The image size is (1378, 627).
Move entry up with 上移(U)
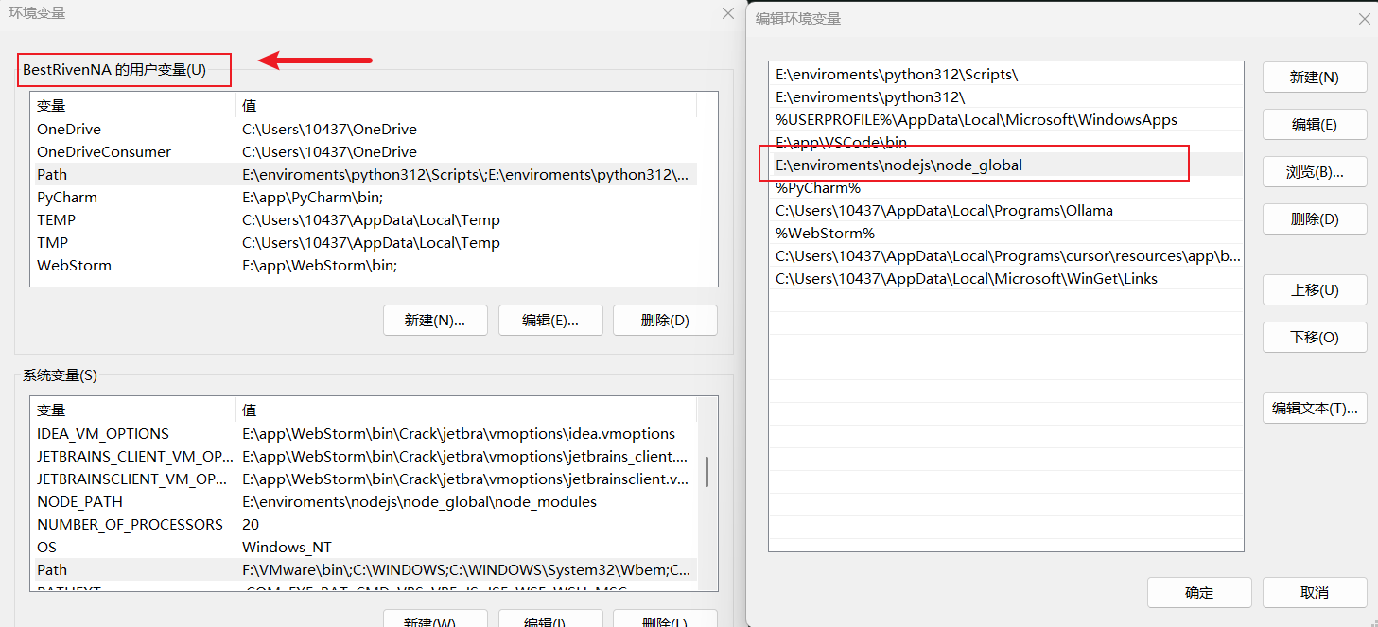[x=1314, y=290]
